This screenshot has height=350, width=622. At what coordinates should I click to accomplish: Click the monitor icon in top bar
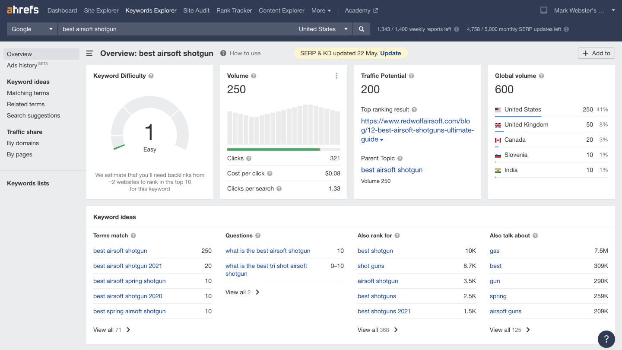[x=544, y=10]
